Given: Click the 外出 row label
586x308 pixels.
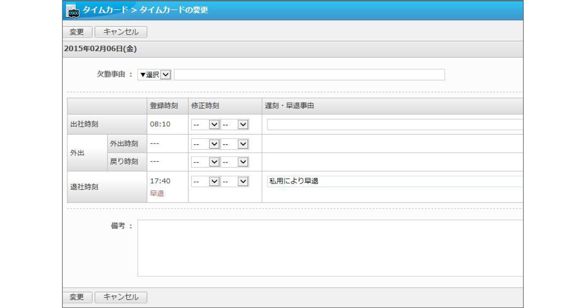Looking at the screenshot, I should click(x=77, y=153).
